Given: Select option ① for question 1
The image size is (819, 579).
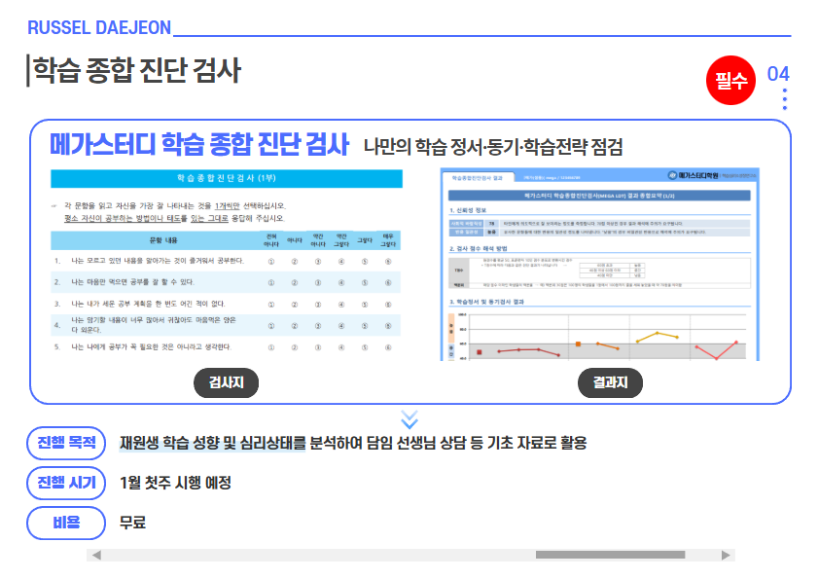Looking at the screenshot, I should coord(270,261).
